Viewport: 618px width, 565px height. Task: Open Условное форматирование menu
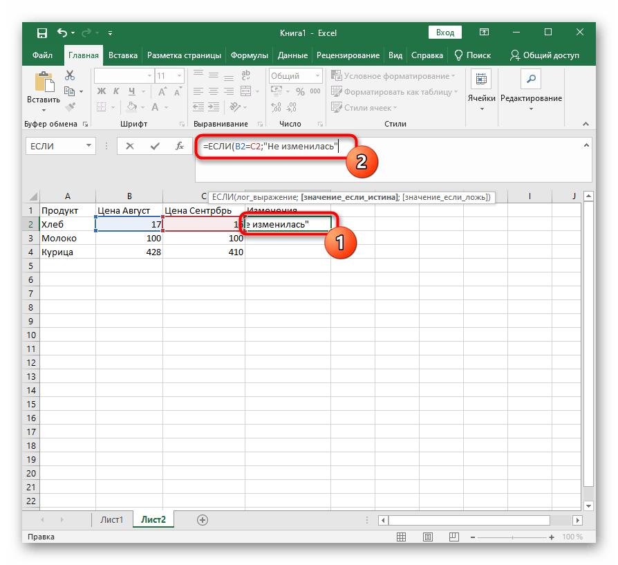click(x=393, y=75)
